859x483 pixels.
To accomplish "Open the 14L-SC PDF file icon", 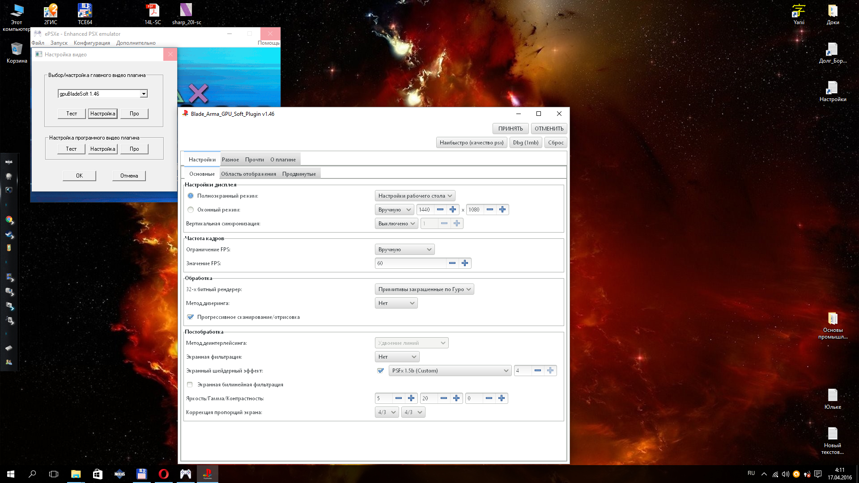I will tap(153, 14).
